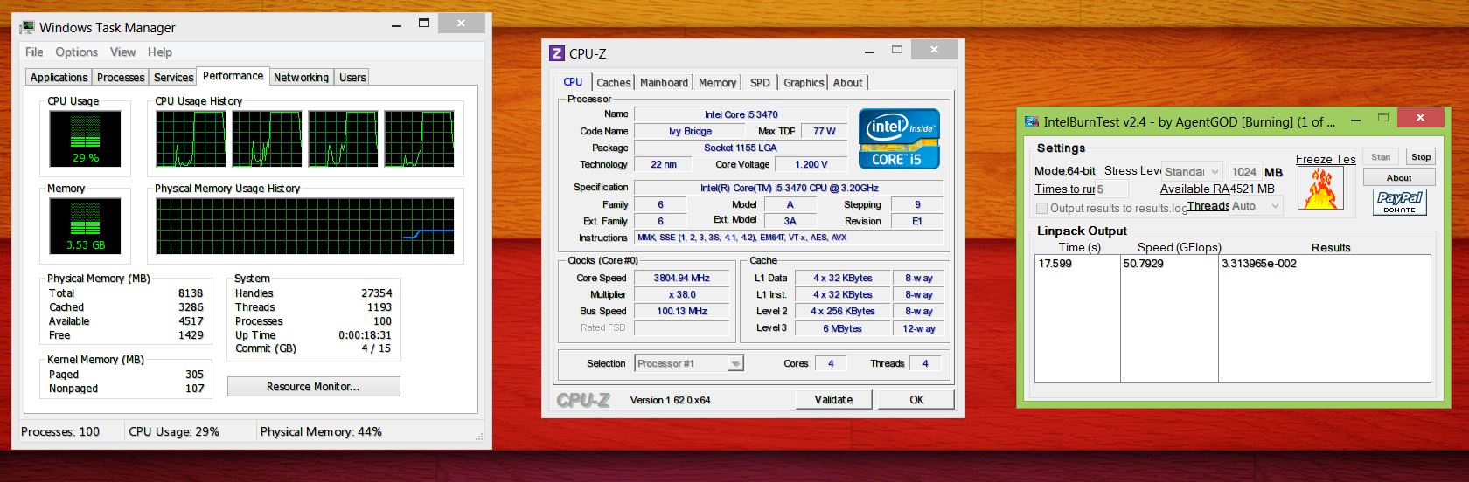Click the Intel Core i5 logo badge in CPU-Z
The image size is (1469, 482).
click(899, 138)
